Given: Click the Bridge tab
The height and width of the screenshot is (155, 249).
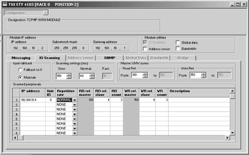Looking at the screenshot, I should pos(183,58).
